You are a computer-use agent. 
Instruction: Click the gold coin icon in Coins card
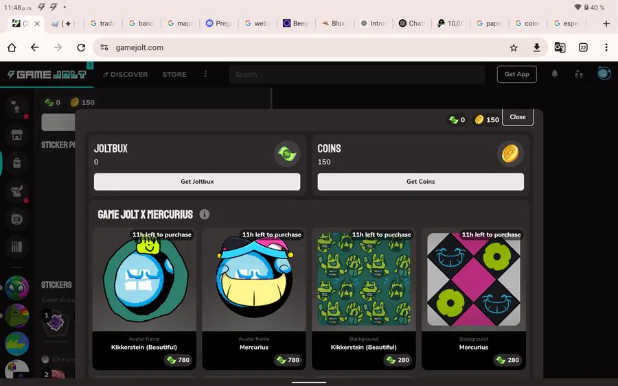510,154
